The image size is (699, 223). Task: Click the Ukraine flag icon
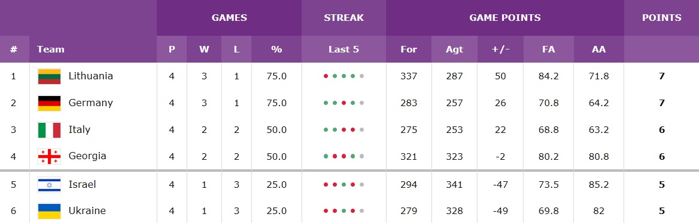pyautogui.click(x=49, y=211)
